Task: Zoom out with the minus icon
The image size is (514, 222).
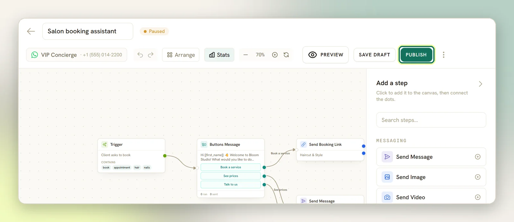Action: (246, 55)
